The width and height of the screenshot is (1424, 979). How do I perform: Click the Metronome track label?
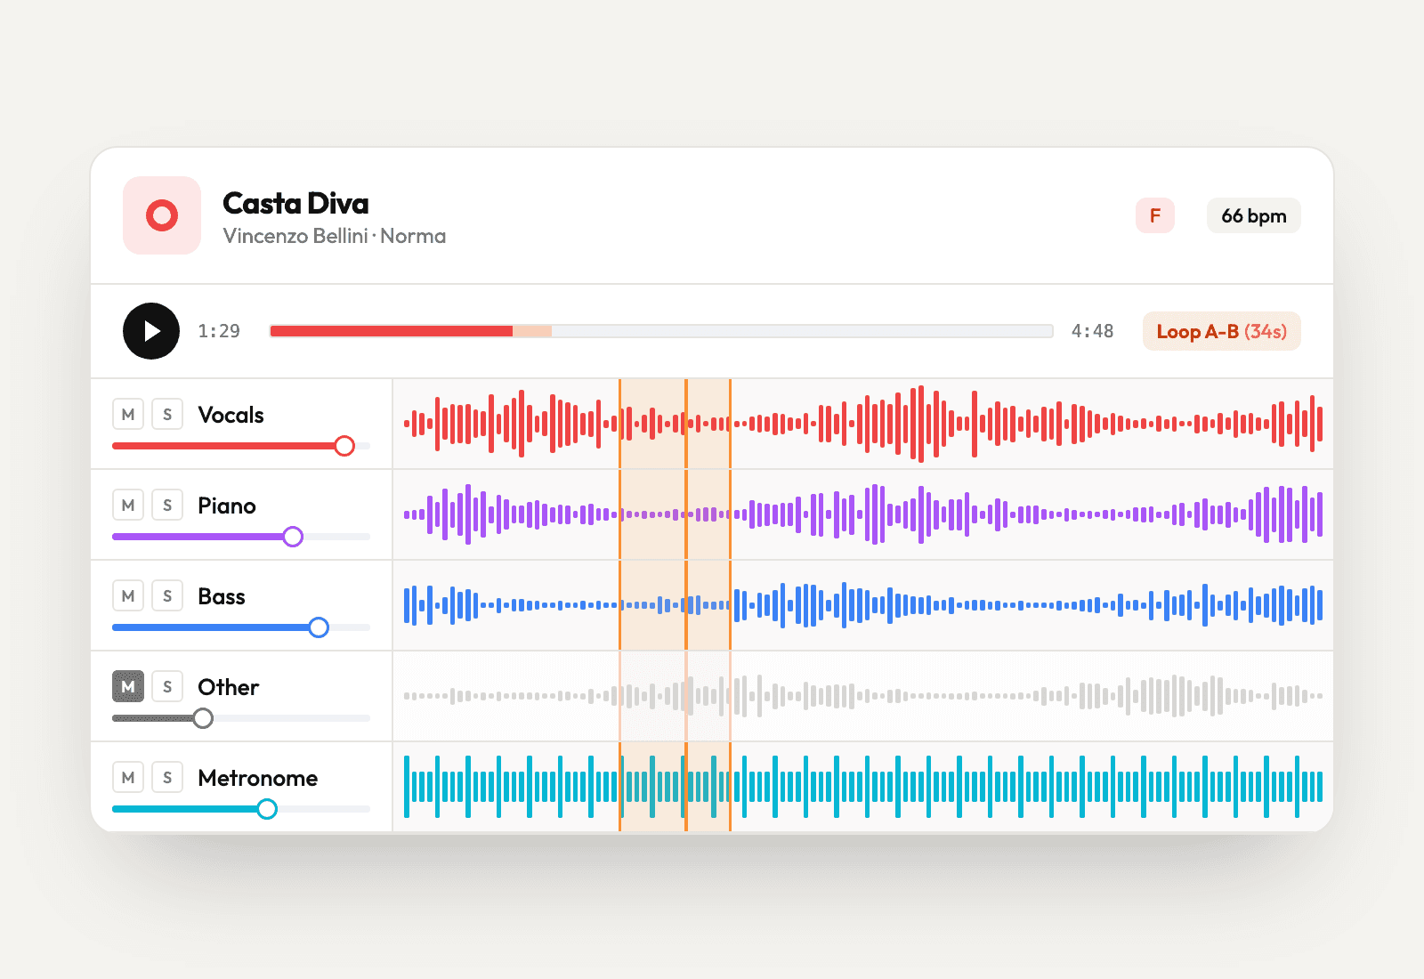coord(258,778)
